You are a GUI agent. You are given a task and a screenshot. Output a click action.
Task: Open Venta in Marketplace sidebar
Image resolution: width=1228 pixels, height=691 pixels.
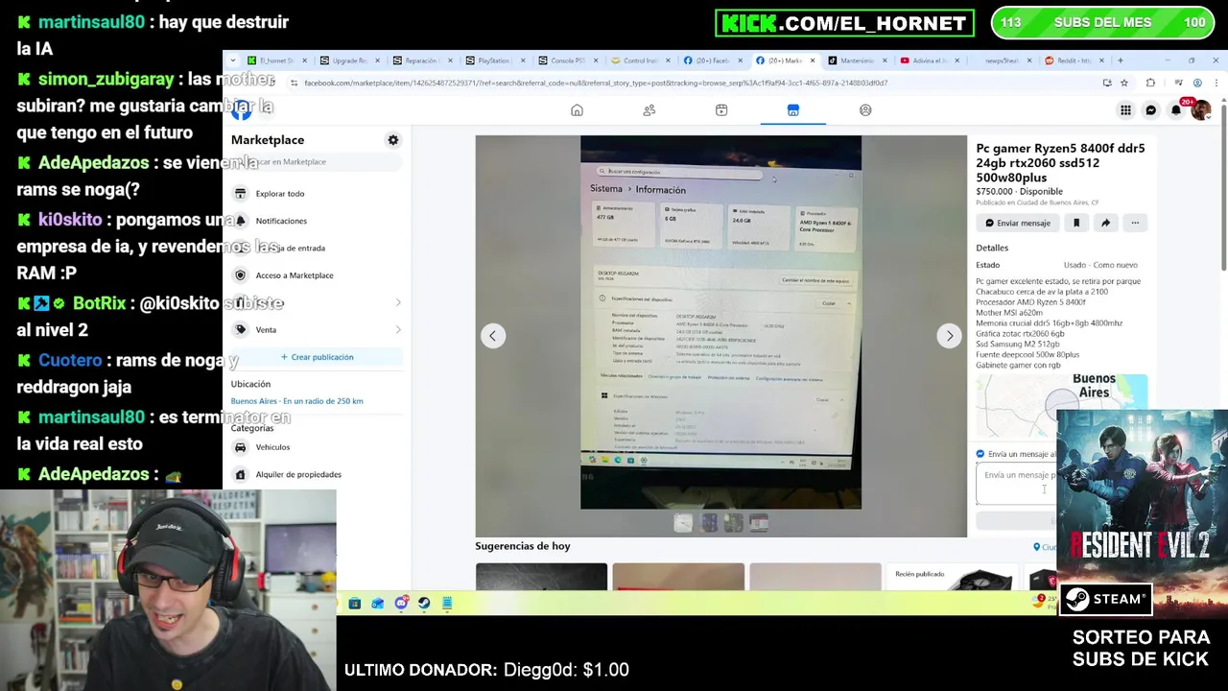[317, 330]
